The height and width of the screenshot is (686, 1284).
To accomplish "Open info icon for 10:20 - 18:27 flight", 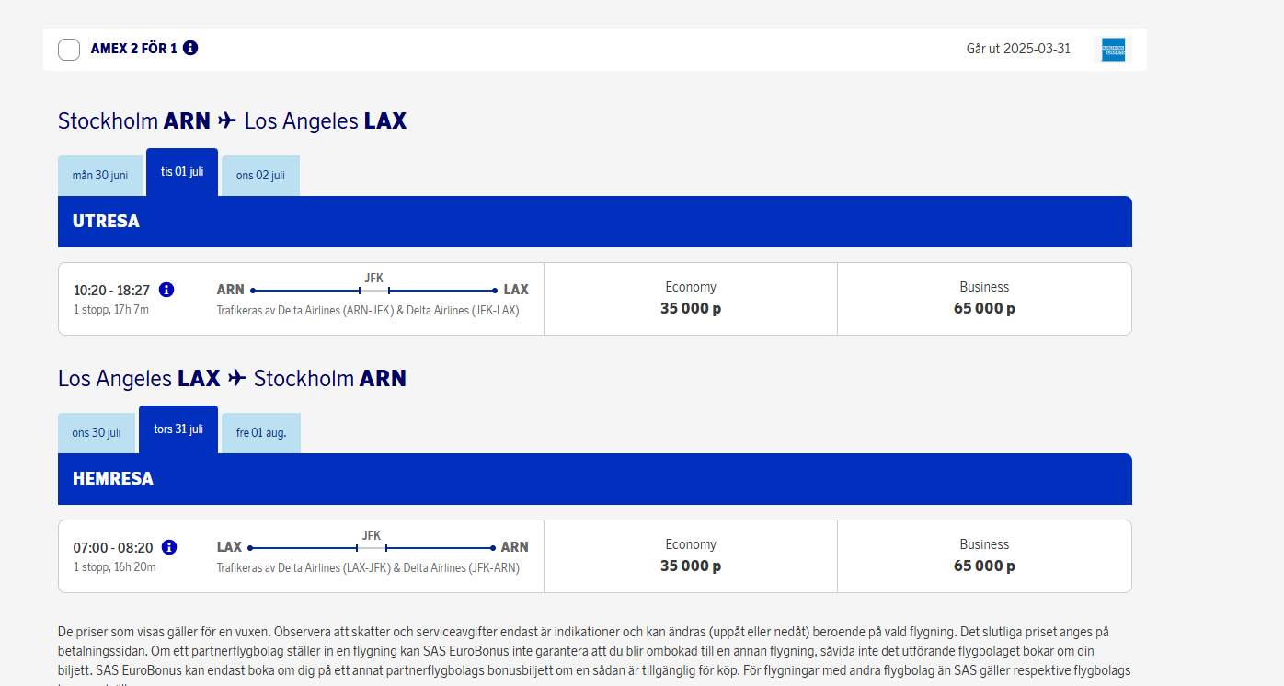I will [x=166, y=290].
